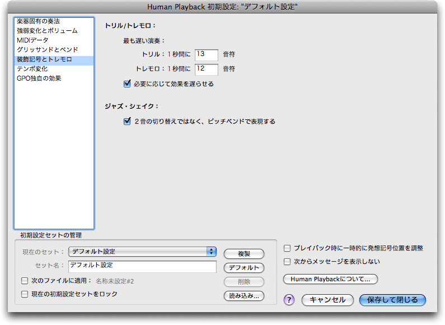The image size is (445, 325).
Task: Toggle ピッチベンドで表現する jazz shake checkbox
Action: pyautogui.click(x=127, y=121)
